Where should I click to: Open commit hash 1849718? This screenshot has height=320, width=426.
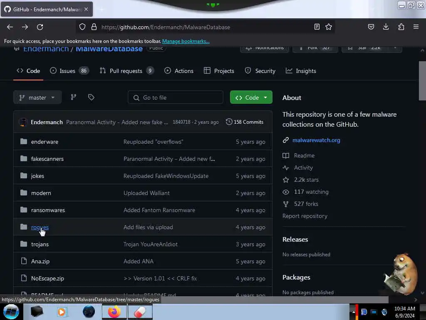tap(181, 122)
